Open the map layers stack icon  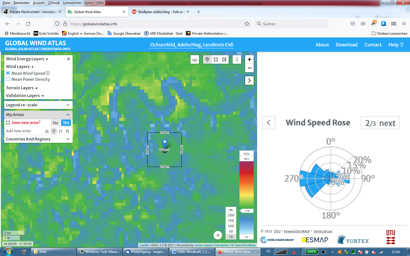195,59
